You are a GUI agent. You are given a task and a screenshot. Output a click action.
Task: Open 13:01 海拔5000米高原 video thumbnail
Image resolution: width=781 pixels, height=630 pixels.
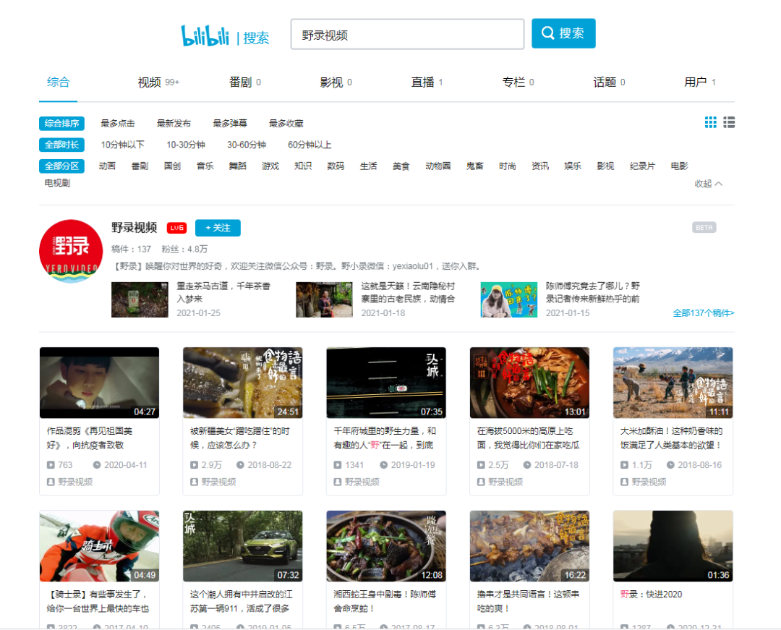pos(529,383)
